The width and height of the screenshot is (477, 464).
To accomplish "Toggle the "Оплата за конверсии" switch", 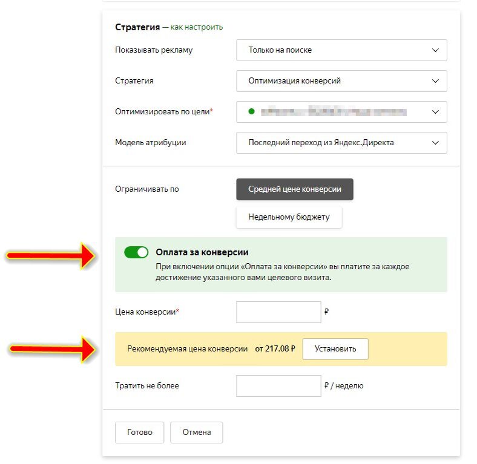I will (136, 252).
